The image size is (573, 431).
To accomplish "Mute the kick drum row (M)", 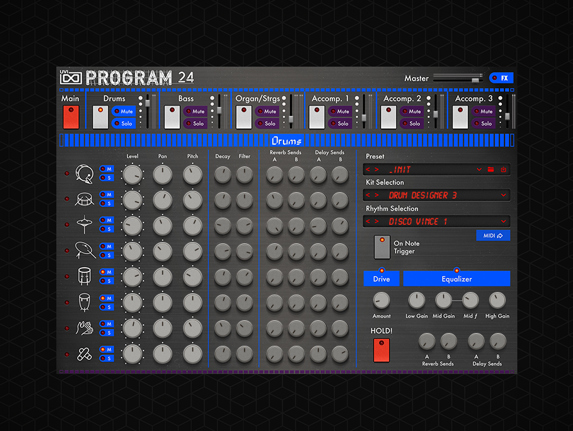I will coord(106,169).
